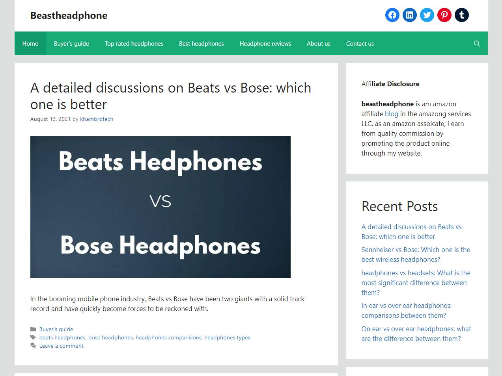Open recent post On ear vs over ear
The image size is (502, 376).
tap(416, 333)
